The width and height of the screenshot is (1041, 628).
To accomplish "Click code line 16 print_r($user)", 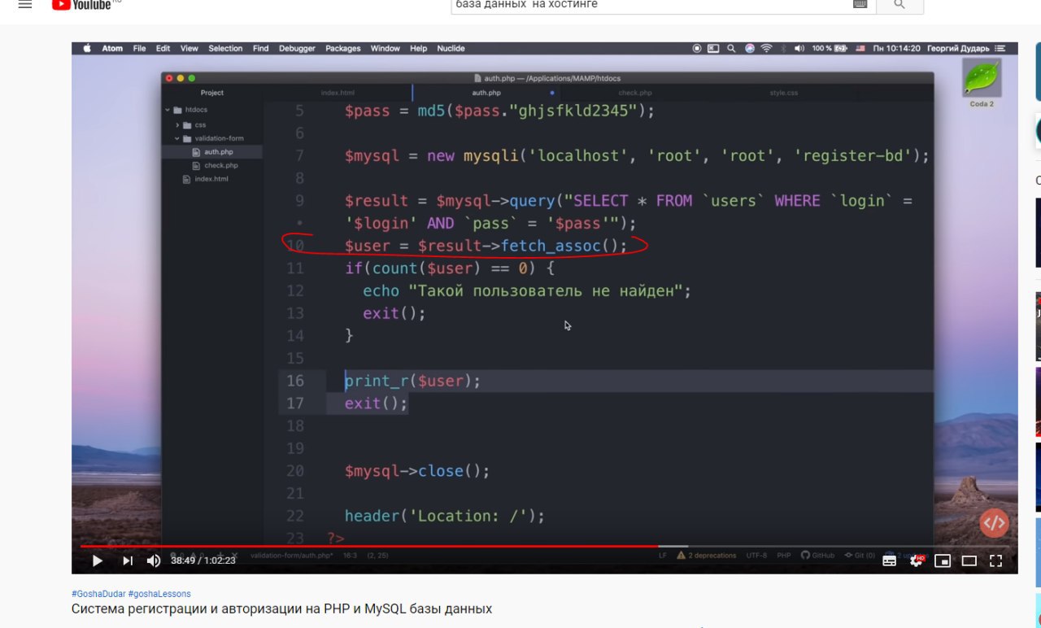I will point(412,381).
